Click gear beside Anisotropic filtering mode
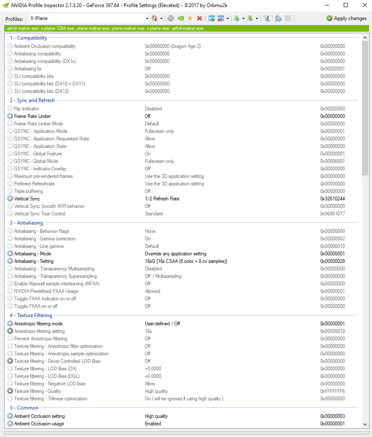 click(10, 324)
